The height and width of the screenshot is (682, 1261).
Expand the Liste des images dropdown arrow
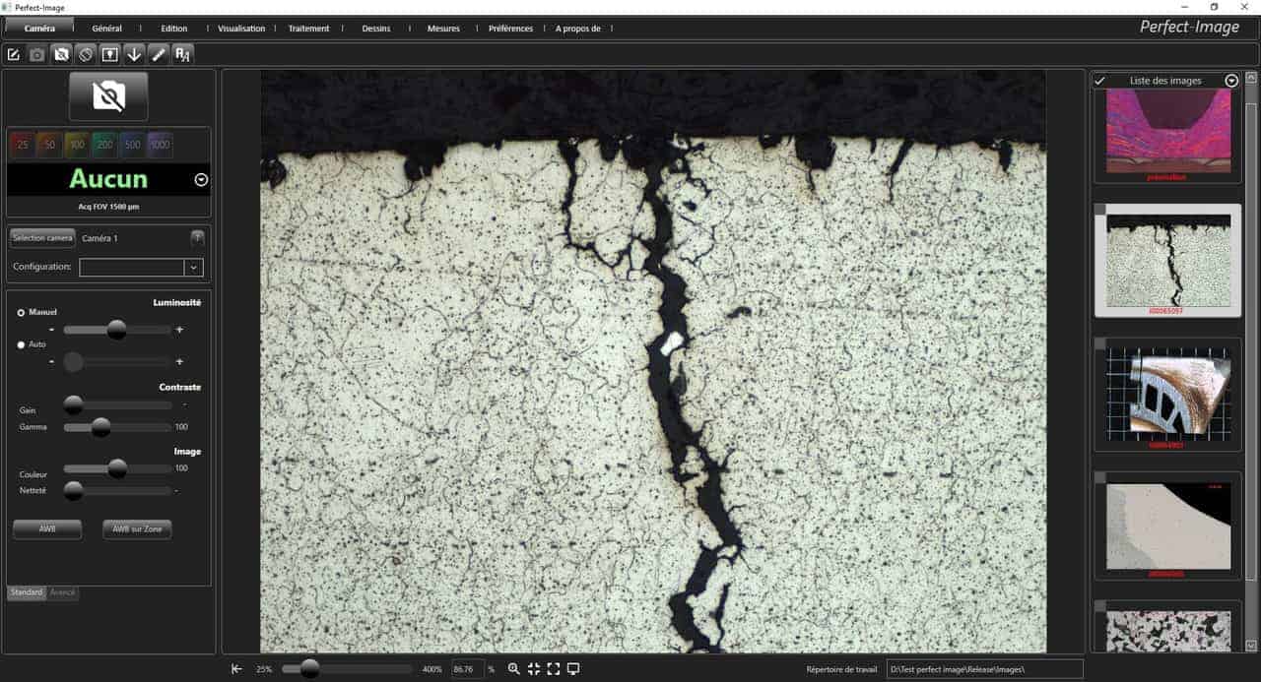pos(1231,81)
